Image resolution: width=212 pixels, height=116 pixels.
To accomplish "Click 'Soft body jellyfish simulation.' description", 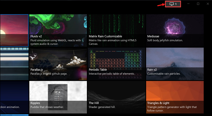I will [165, 40].
